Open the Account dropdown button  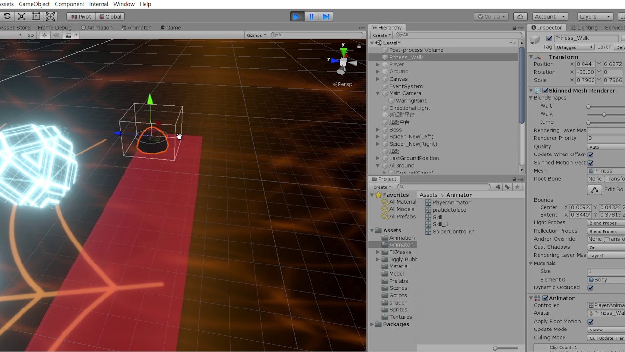tap(550, 17)
